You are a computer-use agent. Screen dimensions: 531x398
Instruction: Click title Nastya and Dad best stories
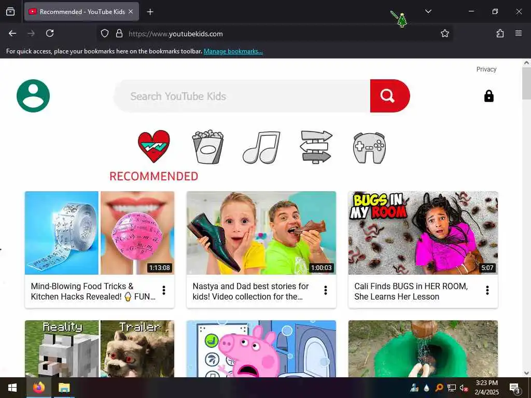250,291
